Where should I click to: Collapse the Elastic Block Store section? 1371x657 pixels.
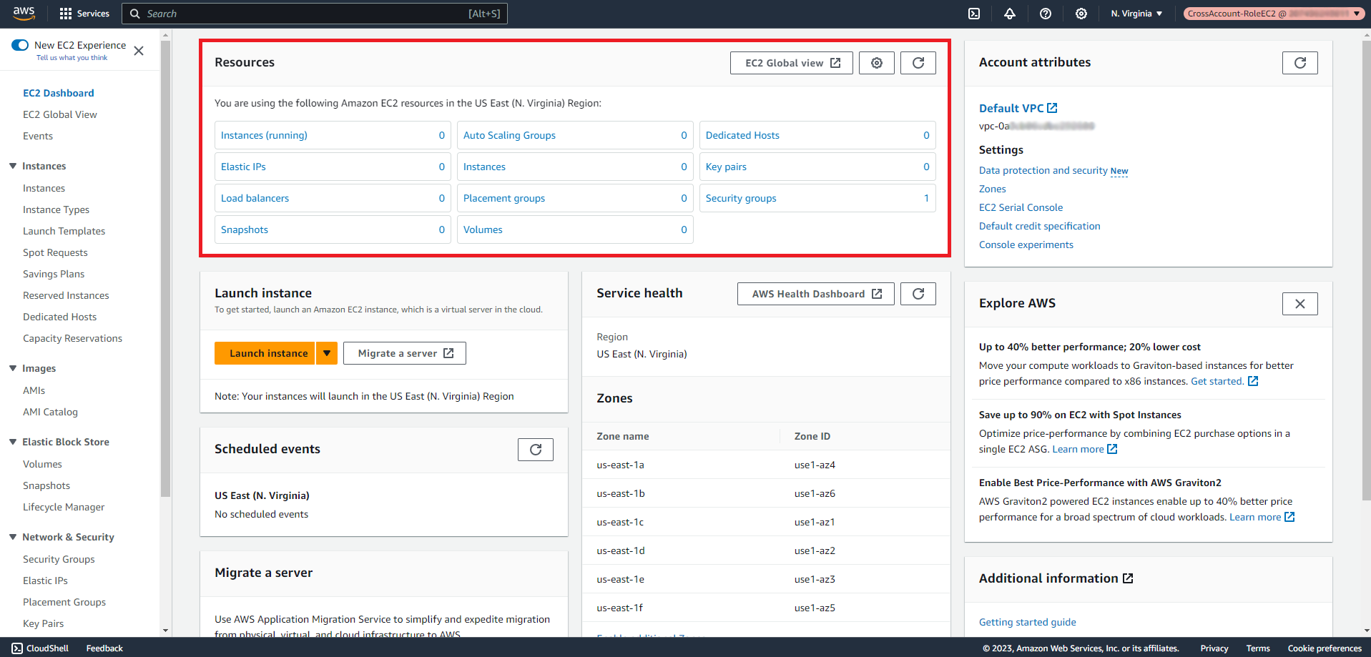[x=13, y=442]
